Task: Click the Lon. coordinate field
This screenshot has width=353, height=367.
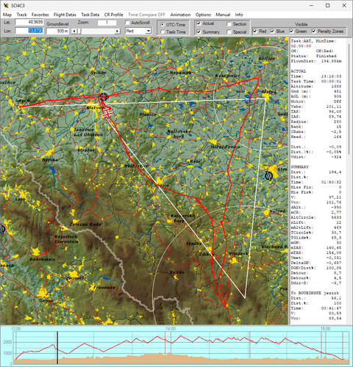Action: coord(29,31)
